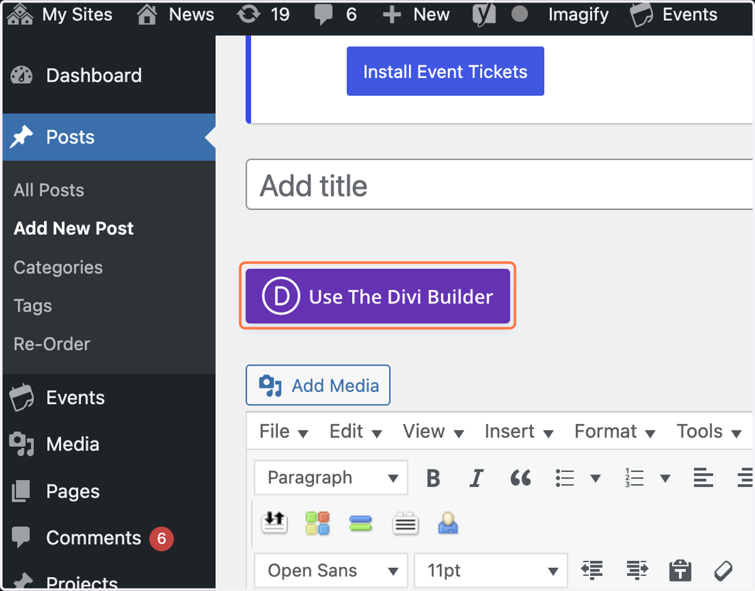Click the four colored squares icon
Viewport: 755px width, 591px height.
[318, 523]
